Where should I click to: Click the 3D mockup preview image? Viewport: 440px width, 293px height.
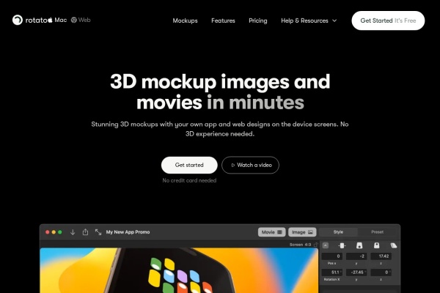(x=179, y=270)
